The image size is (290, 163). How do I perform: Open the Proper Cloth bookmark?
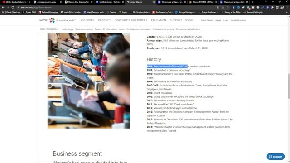coord(29,12)
